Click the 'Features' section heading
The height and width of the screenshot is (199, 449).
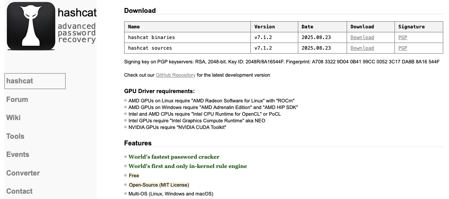pyautogui.click(x=138, y=143)
